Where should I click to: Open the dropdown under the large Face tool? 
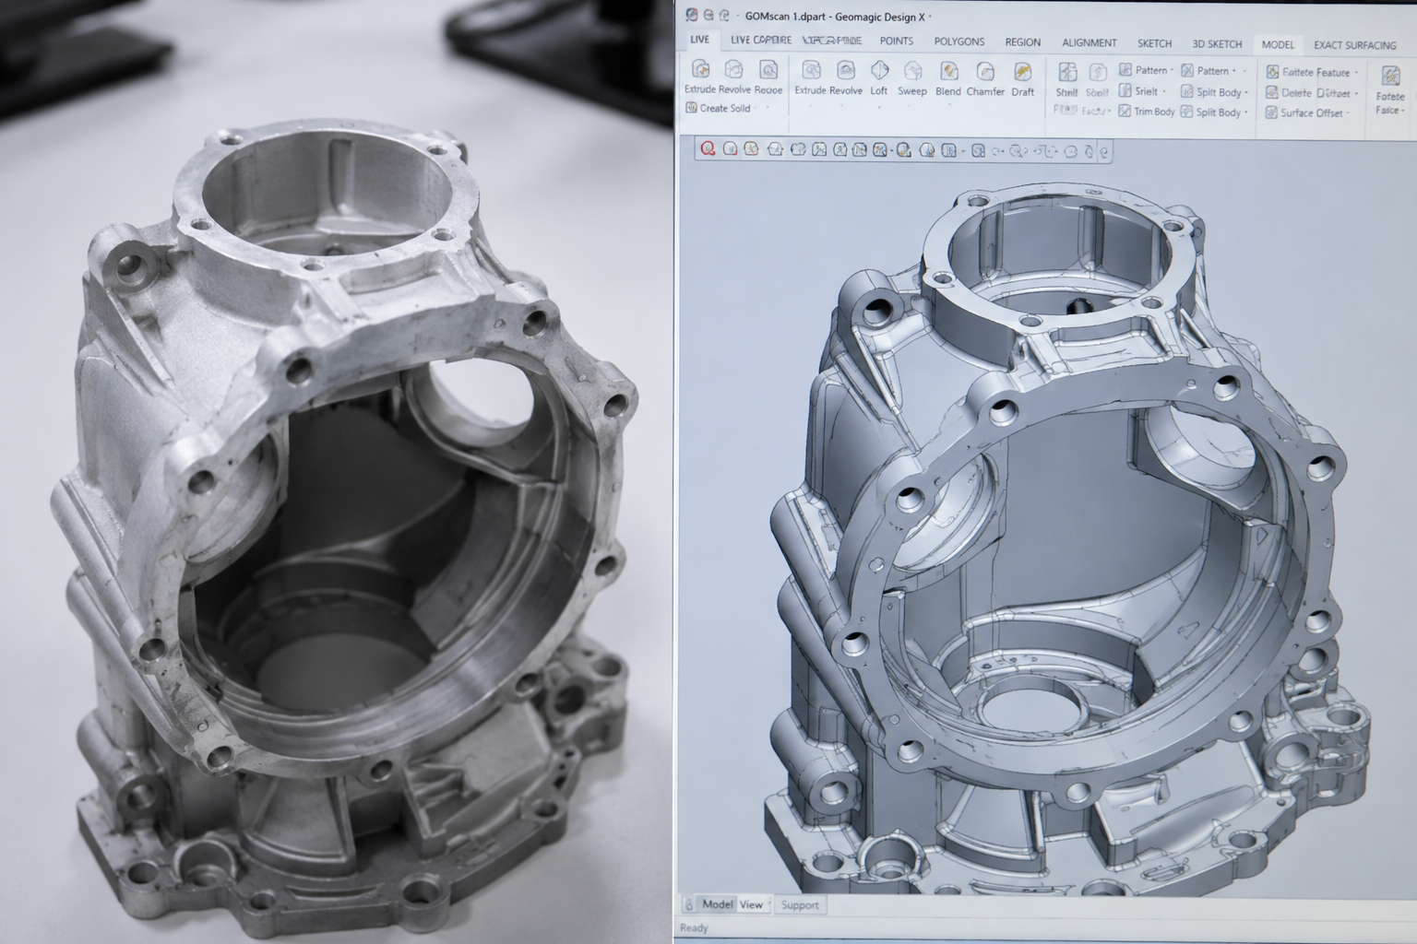pyautogui.click(x=1402, y=111)
